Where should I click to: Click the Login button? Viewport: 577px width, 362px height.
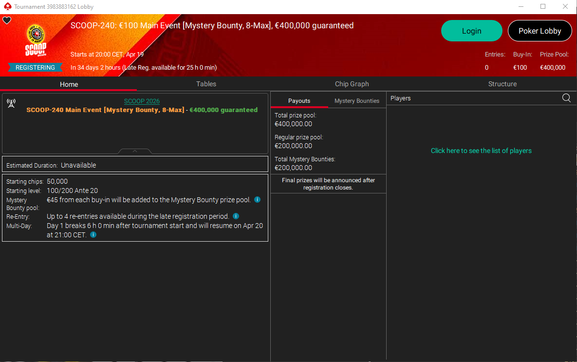pos(471,31)
